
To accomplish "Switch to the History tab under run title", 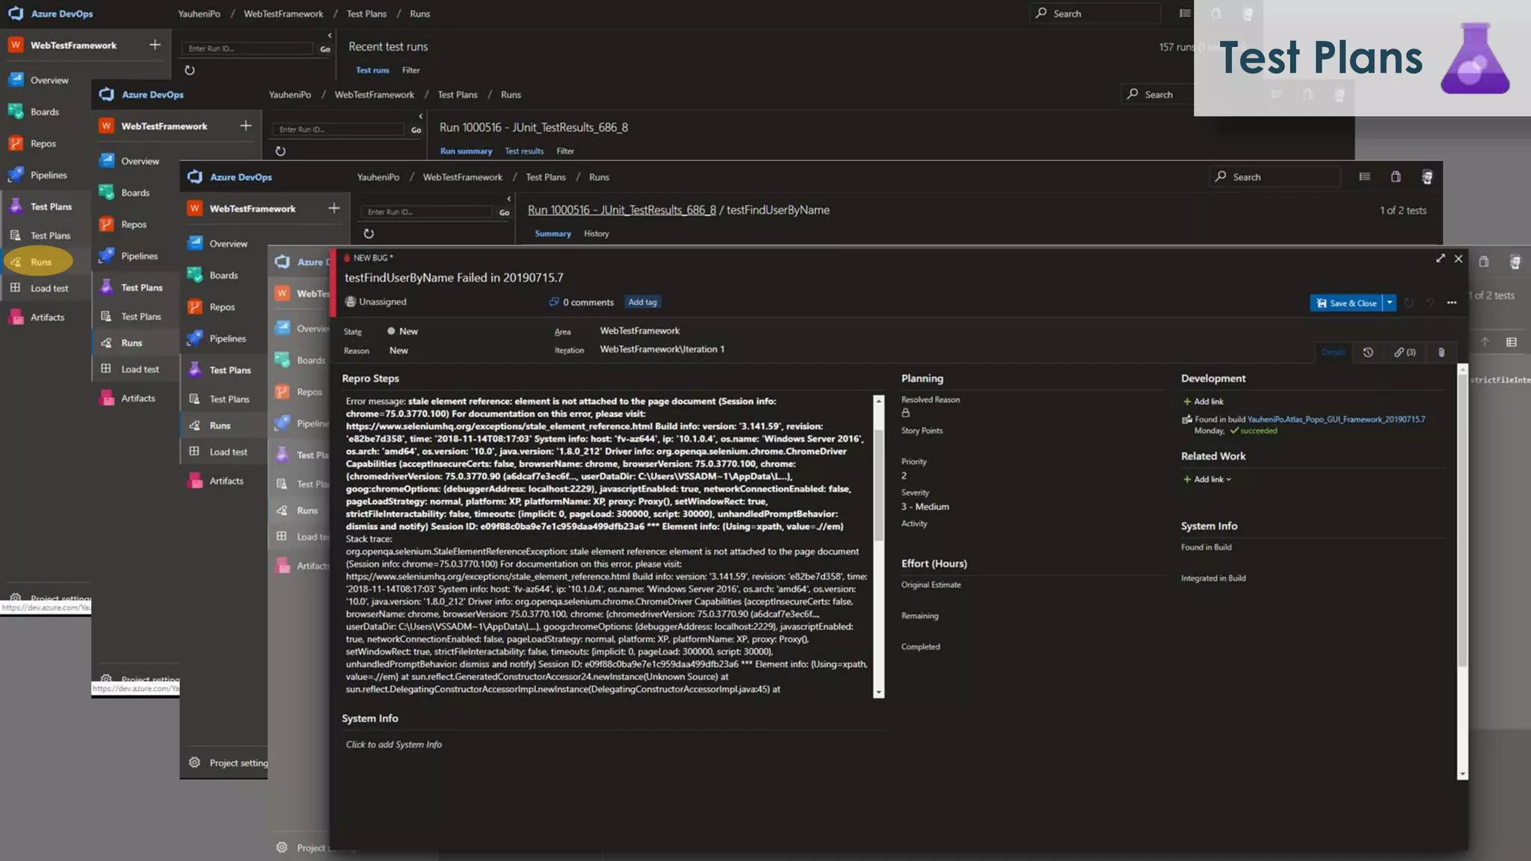I will pyautogui.click(x=596, y=234).
